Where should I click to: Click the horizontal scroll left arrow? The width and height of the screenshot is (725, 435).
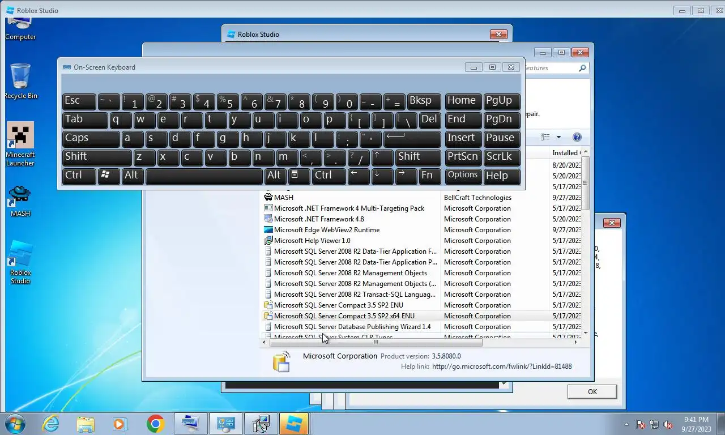pyautogui.click(x=265, y=342)
